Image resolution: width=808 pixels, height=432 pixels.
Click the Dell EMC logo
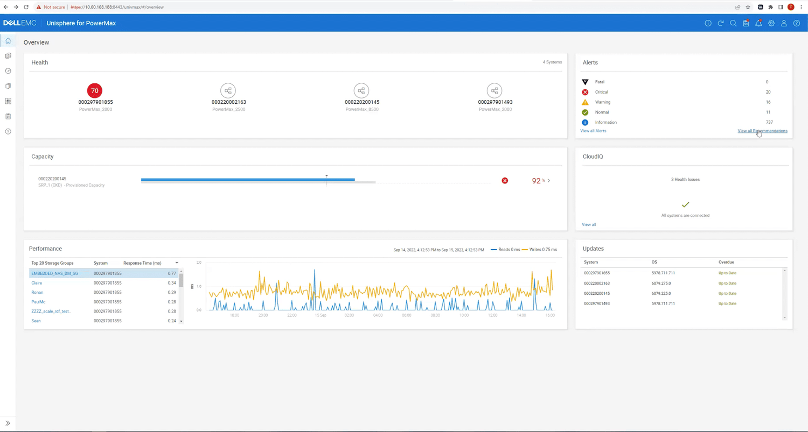tap(19, 23)
